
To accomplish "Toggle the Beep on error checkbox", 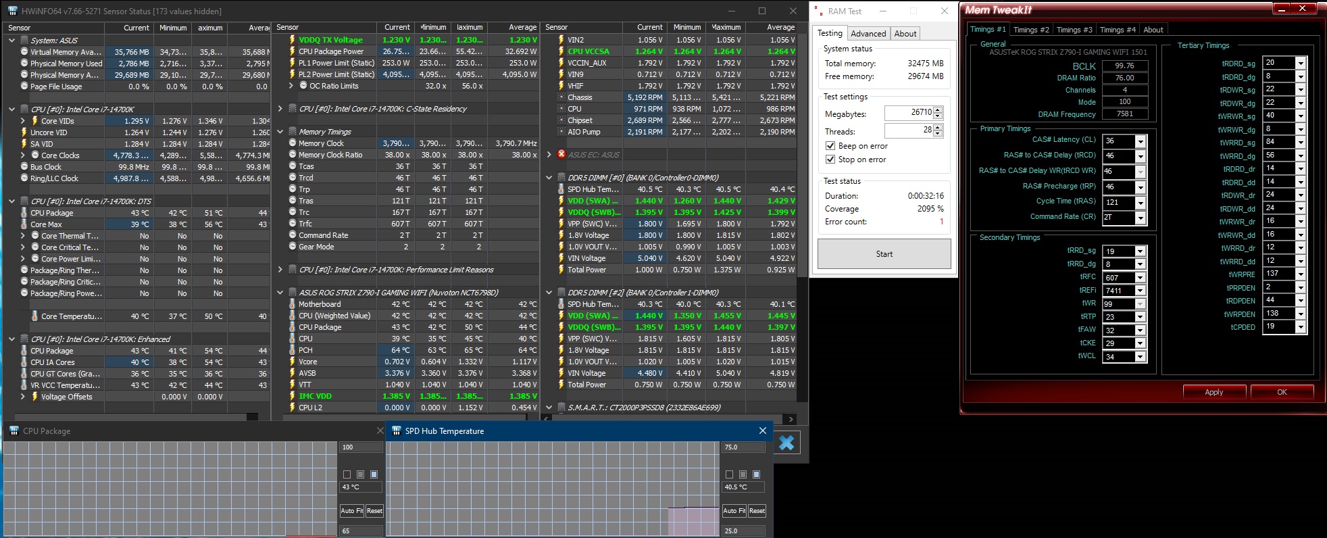I will click(x=830, y=146).
